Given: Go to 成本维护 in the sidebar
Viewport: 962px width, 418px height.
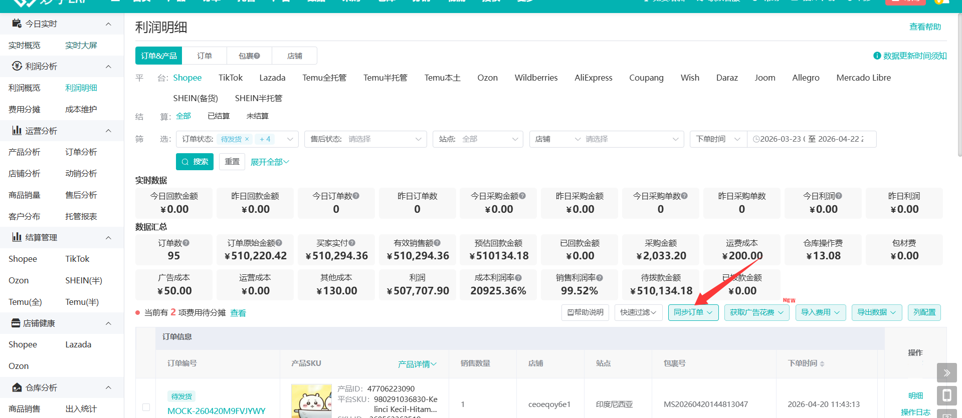Looking at the screenshot, I should 81,109.
